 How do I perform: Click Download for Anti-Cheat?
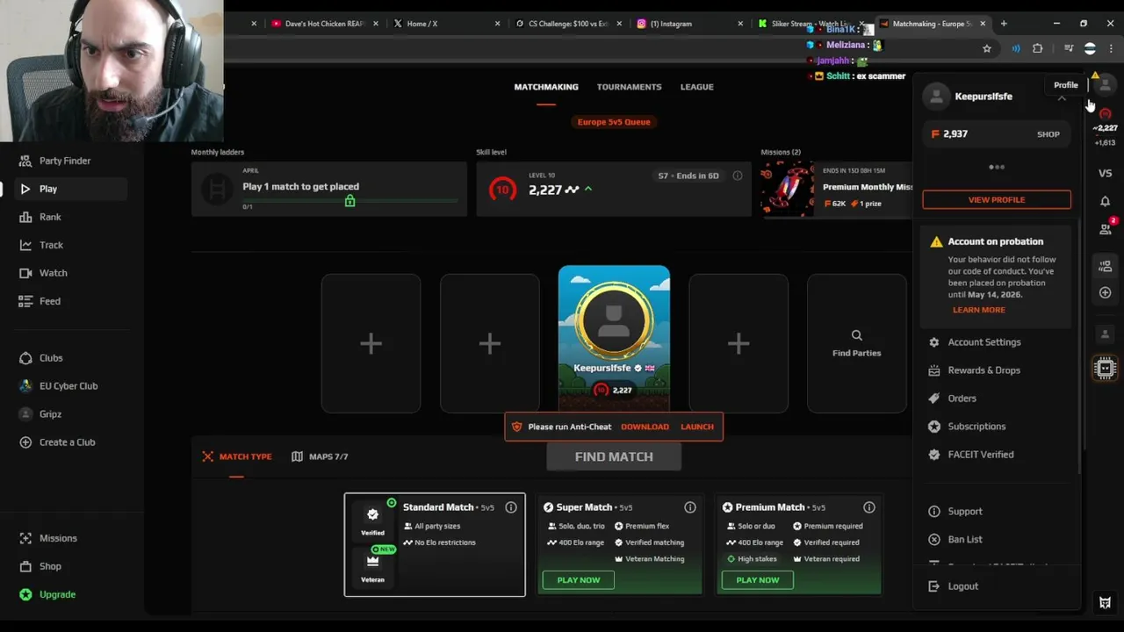pos(645,427)
